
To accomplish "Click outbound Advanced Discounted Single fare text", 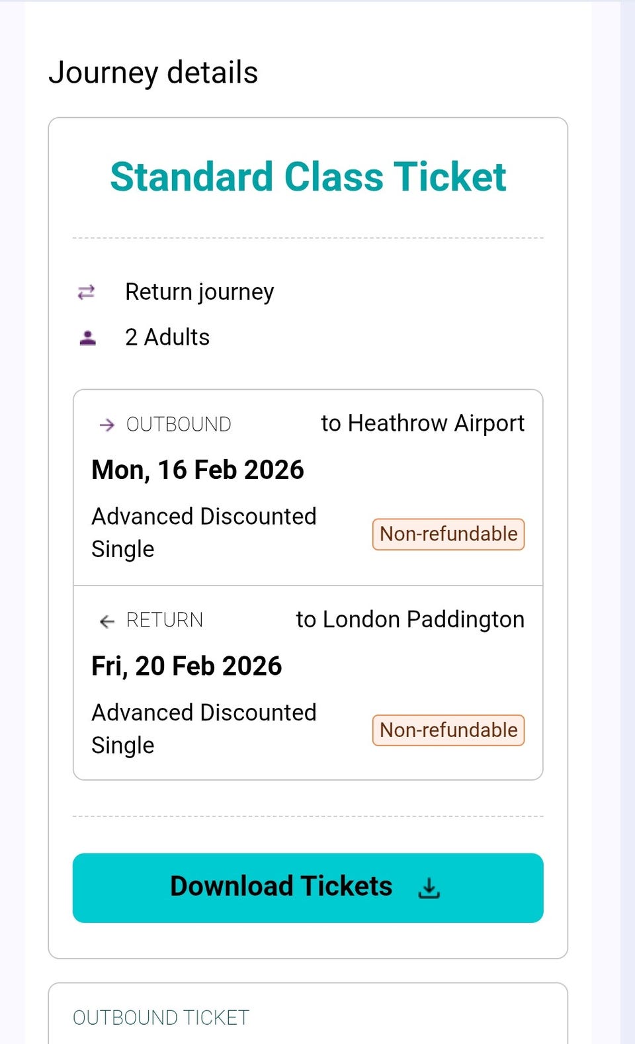I will pyautogui.click(x=204, y=532).
